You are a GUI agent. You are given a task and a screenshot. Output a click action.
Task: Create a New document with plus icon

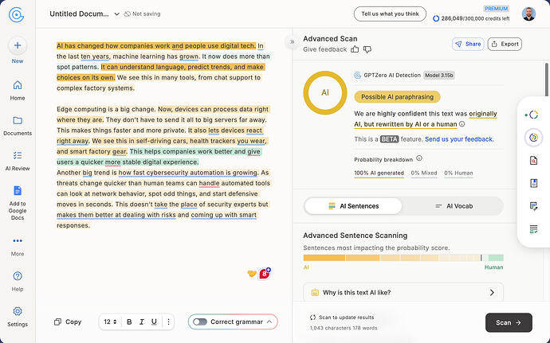18,45
